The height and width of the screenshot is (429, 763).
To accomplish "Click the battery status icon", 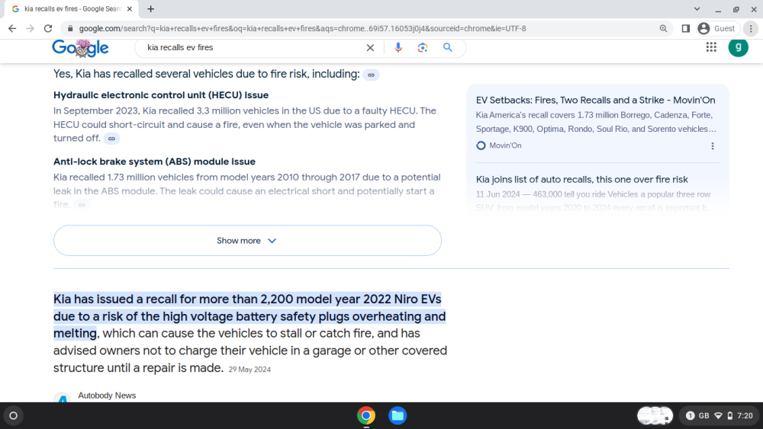I will coord(730,416).
